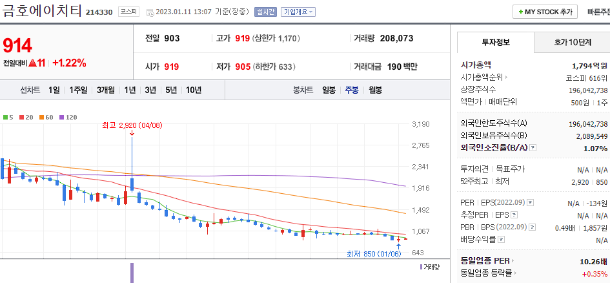The image size is (610, 283).
Task: Click the calendar icon beside the 2023.01.11 timestamp
Action: (150, 12)
